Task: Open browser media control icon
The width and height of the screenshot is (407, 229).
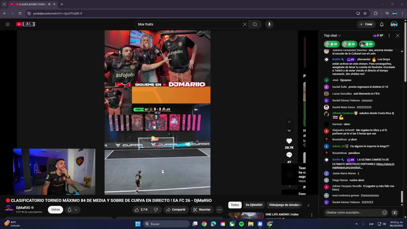Action: [387, 13]
